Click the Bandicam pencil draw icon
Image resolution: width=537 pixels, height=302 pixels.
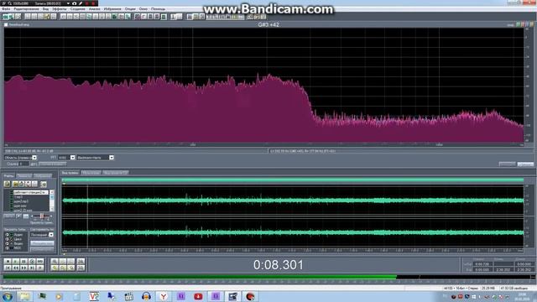[81, 3]
